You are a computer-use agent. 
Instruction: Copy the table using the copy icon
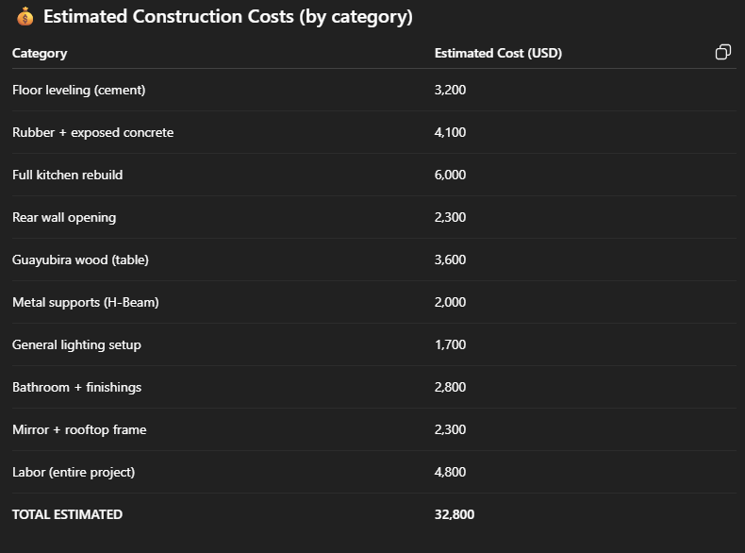point(722,52)
